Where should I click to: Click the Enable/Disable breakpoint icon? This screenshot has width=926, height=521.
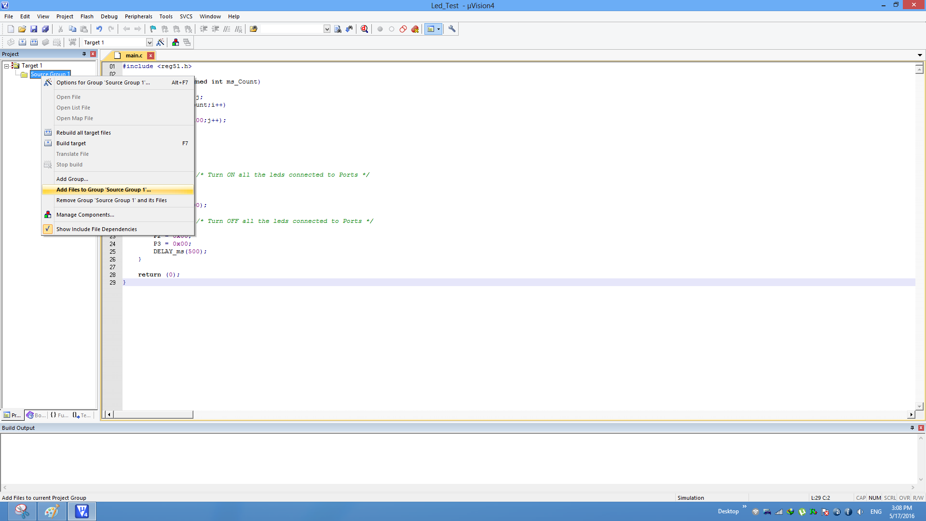pos(392,29)
